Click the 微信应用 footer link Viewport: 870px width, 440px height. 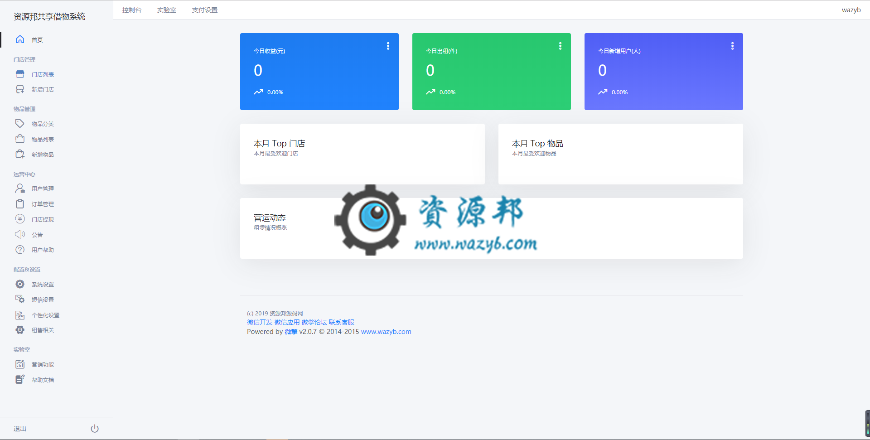287,322
